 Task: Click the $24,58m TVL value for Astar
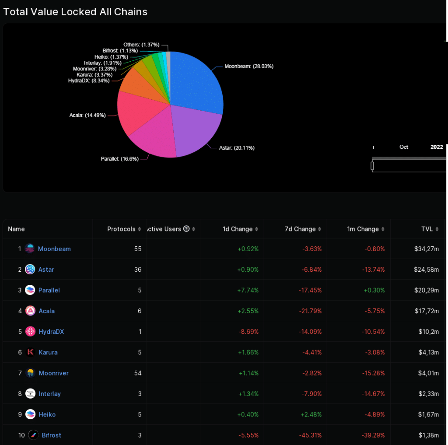pyautogui.click(x=426, y=270)
